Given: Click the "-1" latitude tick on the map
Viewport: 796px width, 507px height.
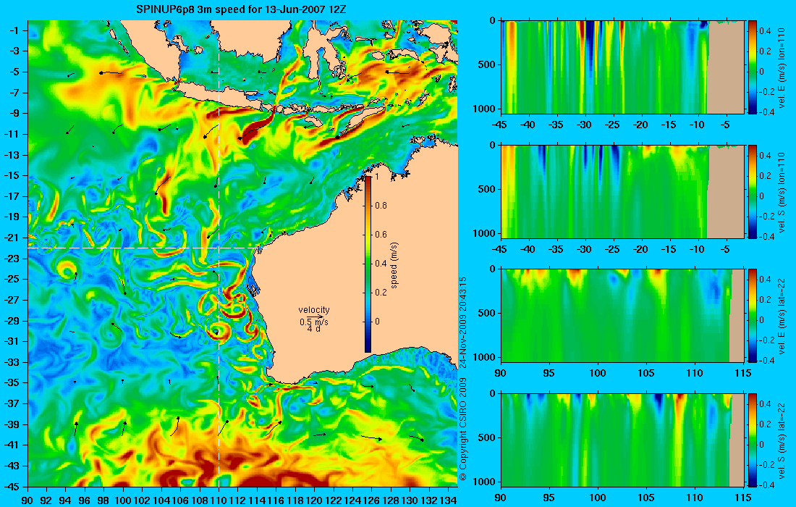Looking at the screenshot, I should point(16,30).
